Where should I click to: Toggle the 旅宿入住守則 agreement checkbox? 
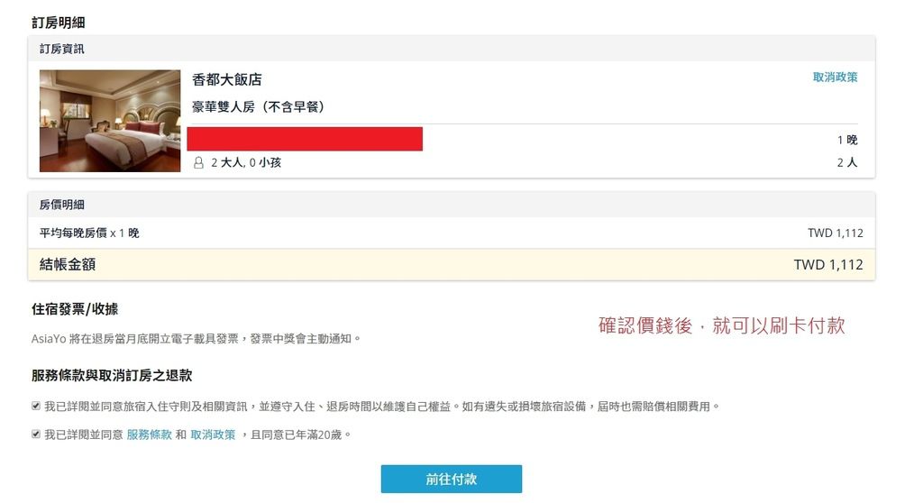coord(36,407)
